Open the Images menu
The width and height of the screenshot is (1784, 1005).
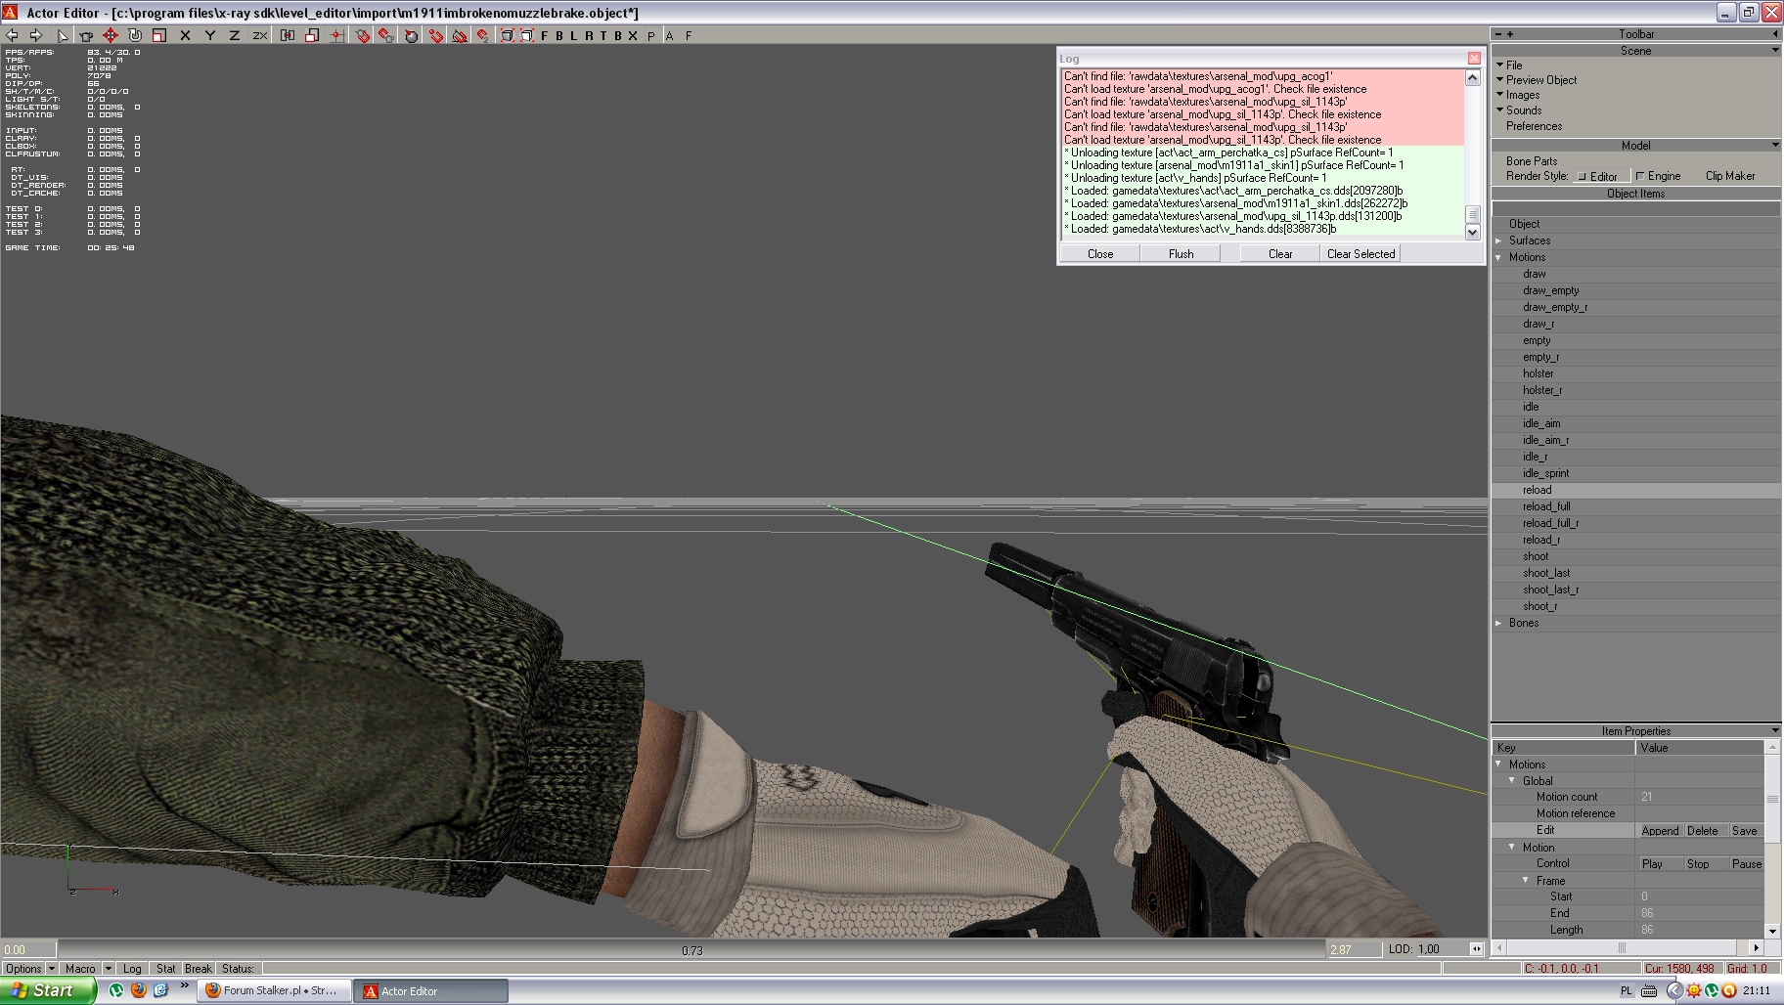click(1523, 95)
